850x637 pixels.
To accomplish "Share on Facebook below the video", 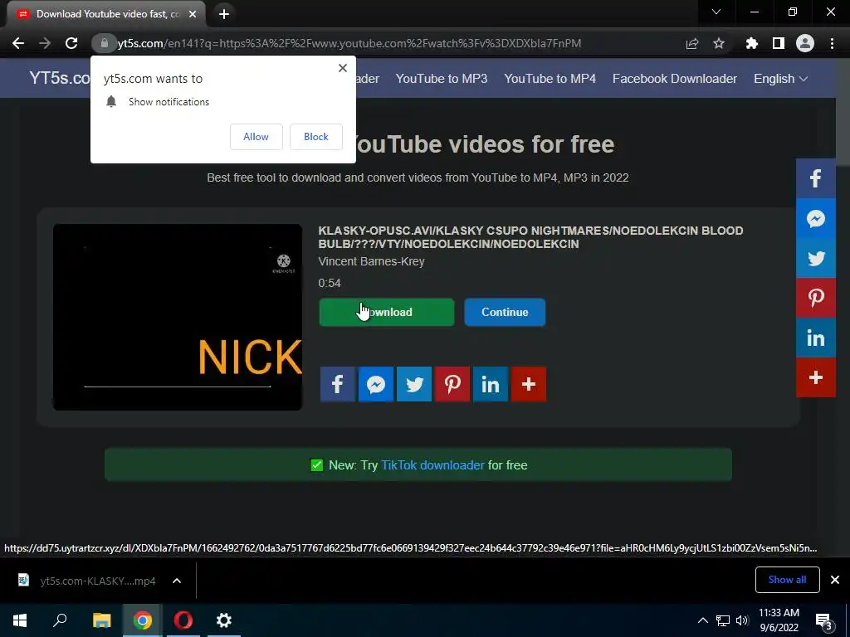I will click(x=337, y=384).
